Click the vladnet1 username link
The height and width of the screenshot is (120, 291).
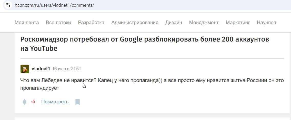click(41, 69)
